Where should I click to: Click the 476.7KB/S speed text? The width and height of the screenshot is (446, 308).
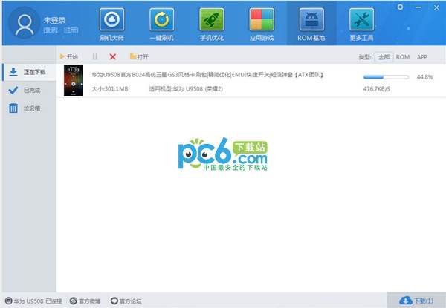[377, 89]
